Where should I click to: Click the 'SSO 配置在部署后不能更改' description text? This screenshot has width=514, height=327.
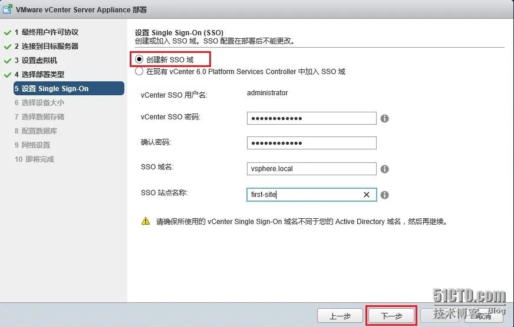pyautogui.click(x=249, y=41)
